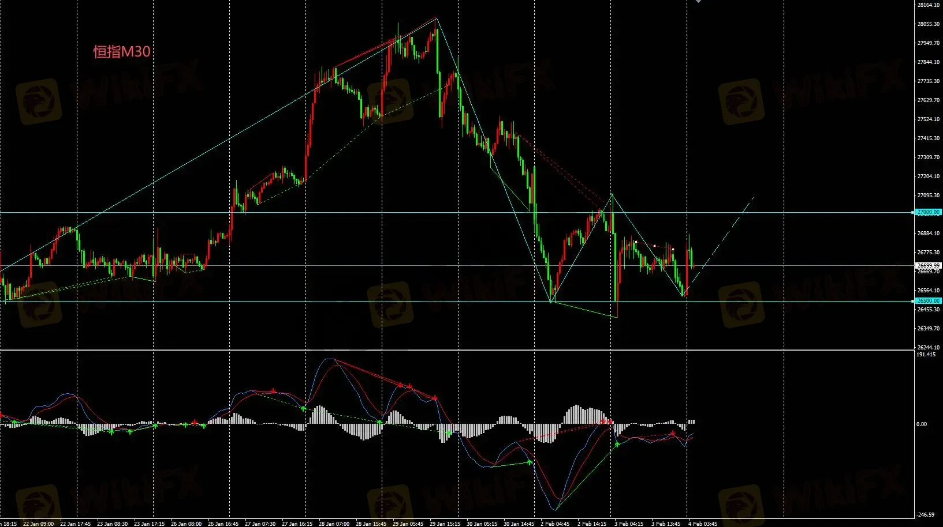Screen dimensions: 943x527
Task: Click the 29 Jan 15:15 time label
Action: point(445,524)
